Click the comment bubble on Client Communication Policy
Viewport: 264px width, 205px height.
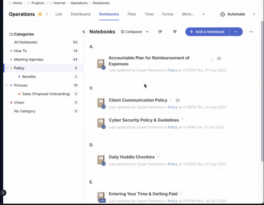point(178,100)
